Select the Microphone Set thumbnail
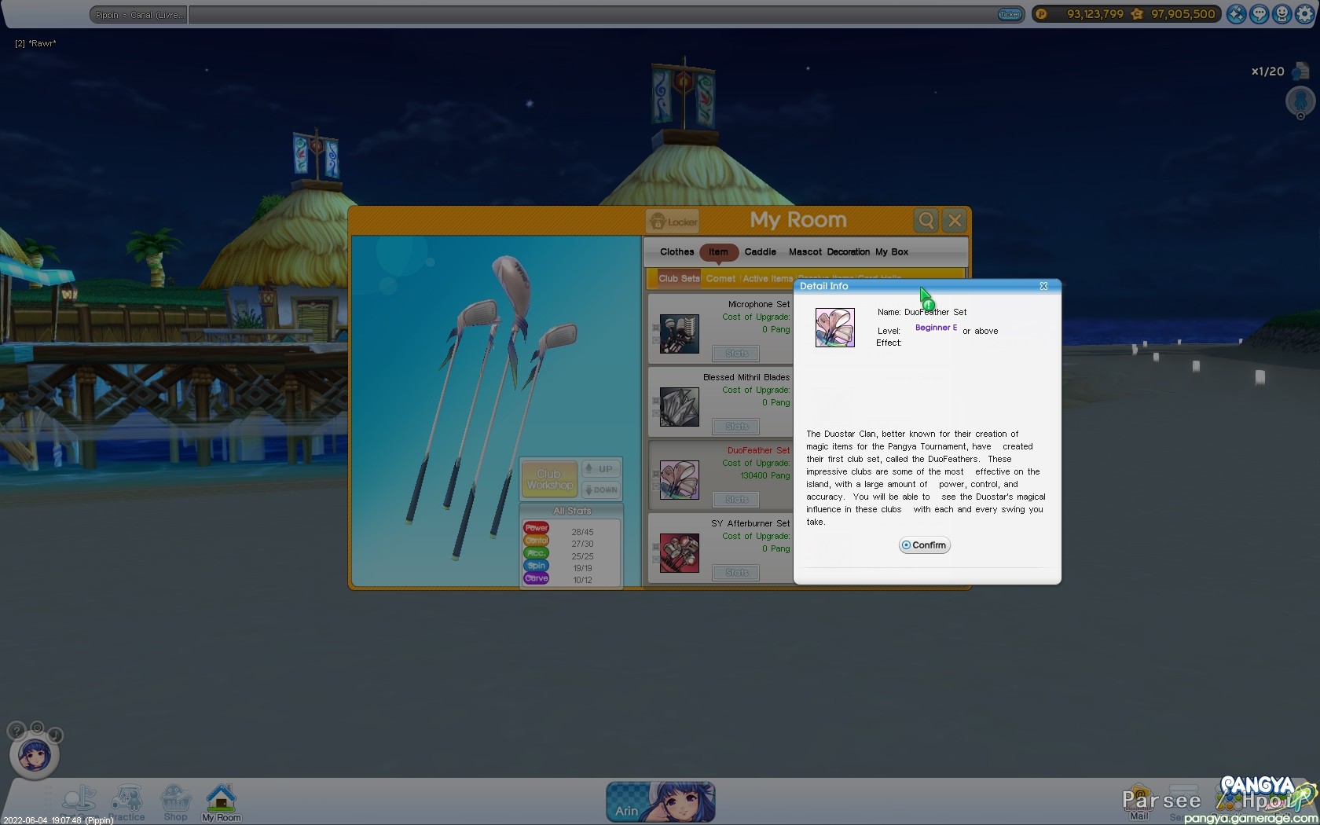The height and width of the screenshot is (825, 1320). tap(679, 334)
